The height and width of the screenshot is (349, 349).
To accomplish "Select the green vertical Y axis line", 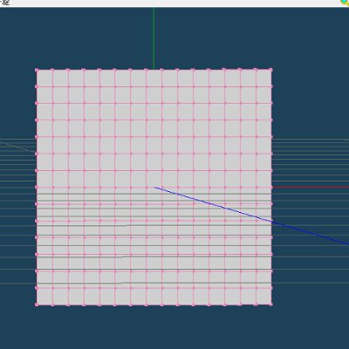I will [x=154, y=38].
